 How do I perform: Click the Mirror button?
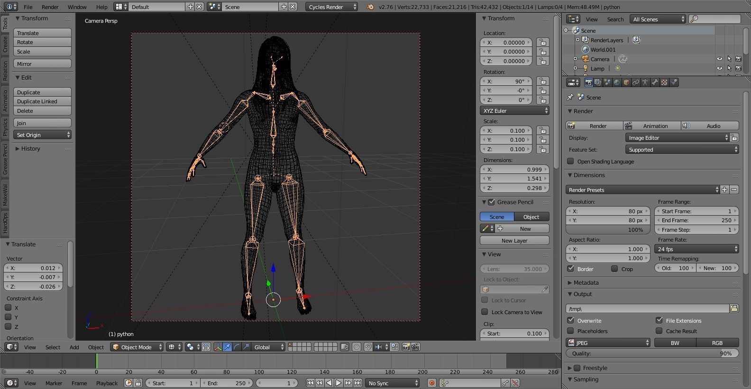click(42, 63)
